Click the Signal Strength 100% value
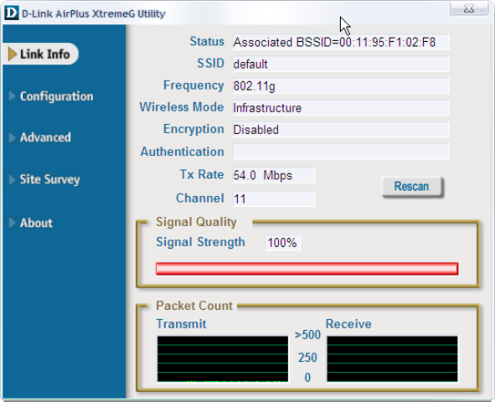This screenshot has height=402, width=495. pyautogui.click(x=282, y=243)
